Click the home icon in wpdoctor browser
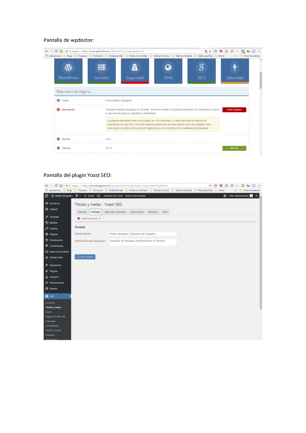306x433 pixels. pyautogui.click(x=61, y=51)
